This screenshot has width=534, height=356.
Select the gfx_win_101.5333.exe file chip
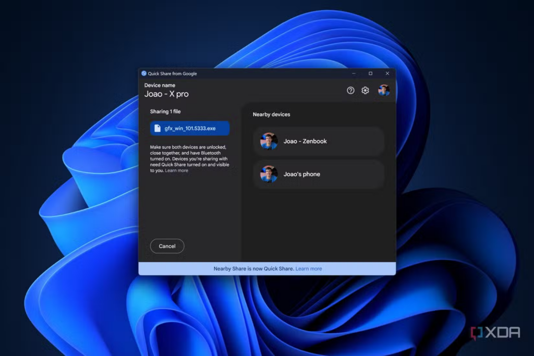[190, 128]
